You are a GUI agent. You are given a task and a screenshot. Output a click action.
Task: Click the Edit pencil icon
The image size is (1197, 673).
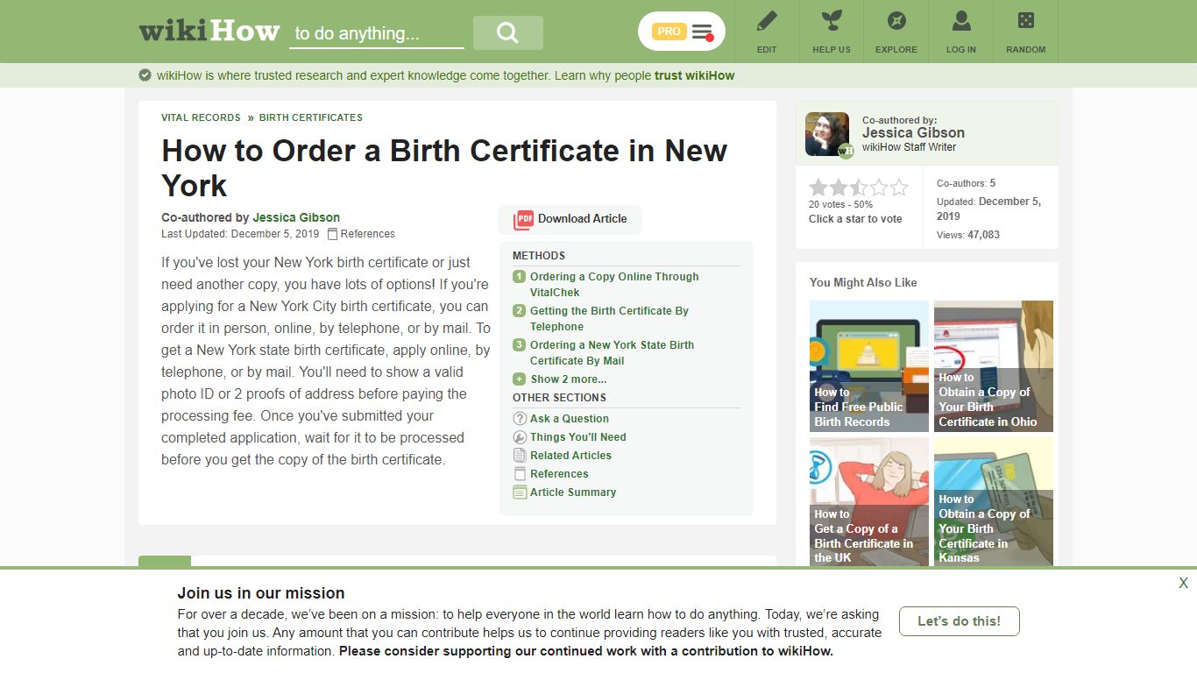767,20
